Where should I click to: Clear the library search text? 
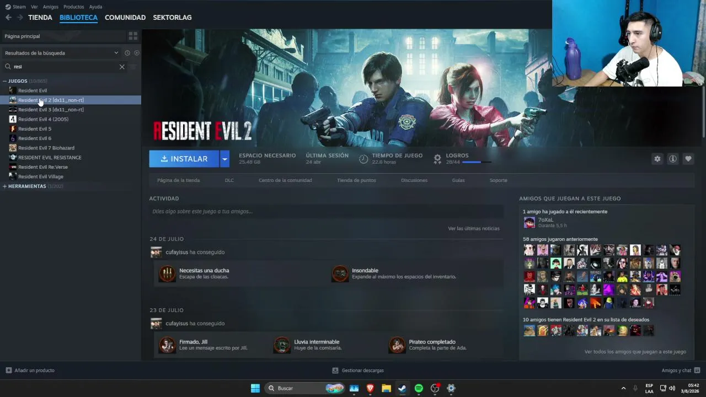tap(122, 67)
